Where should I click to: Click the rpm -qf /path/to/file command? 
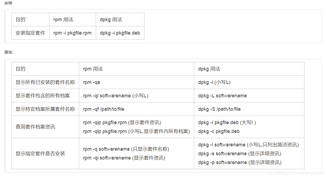[104, 109]
